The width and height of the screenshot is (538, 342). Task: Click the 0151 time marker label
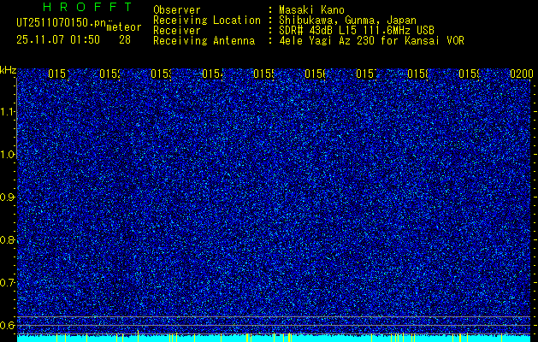[59, 74]
